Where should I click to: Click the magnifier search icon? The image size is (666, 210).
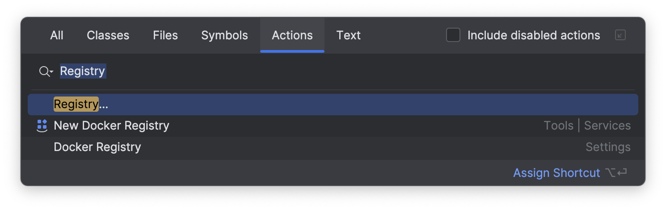44,71
